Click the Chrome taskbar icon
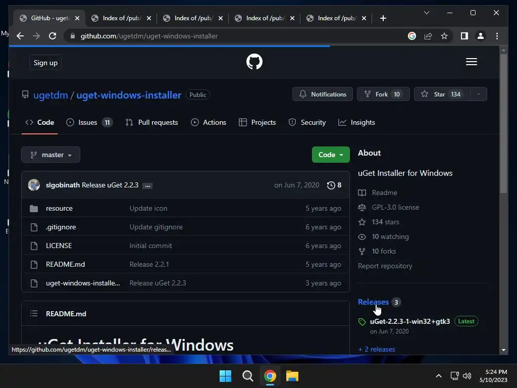Image resolution: width=517 pixels, height=388 pixels. pyautogui.click(x=270, y=376)
